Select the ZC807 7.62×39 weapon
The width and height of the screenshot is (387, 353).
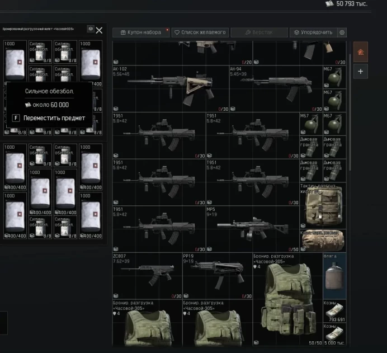[147, 276]
